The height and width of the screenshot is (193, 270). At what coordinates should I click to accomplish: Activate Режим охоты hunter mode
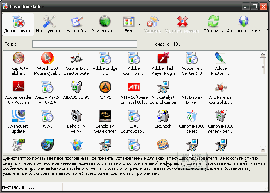pos(105,24)
